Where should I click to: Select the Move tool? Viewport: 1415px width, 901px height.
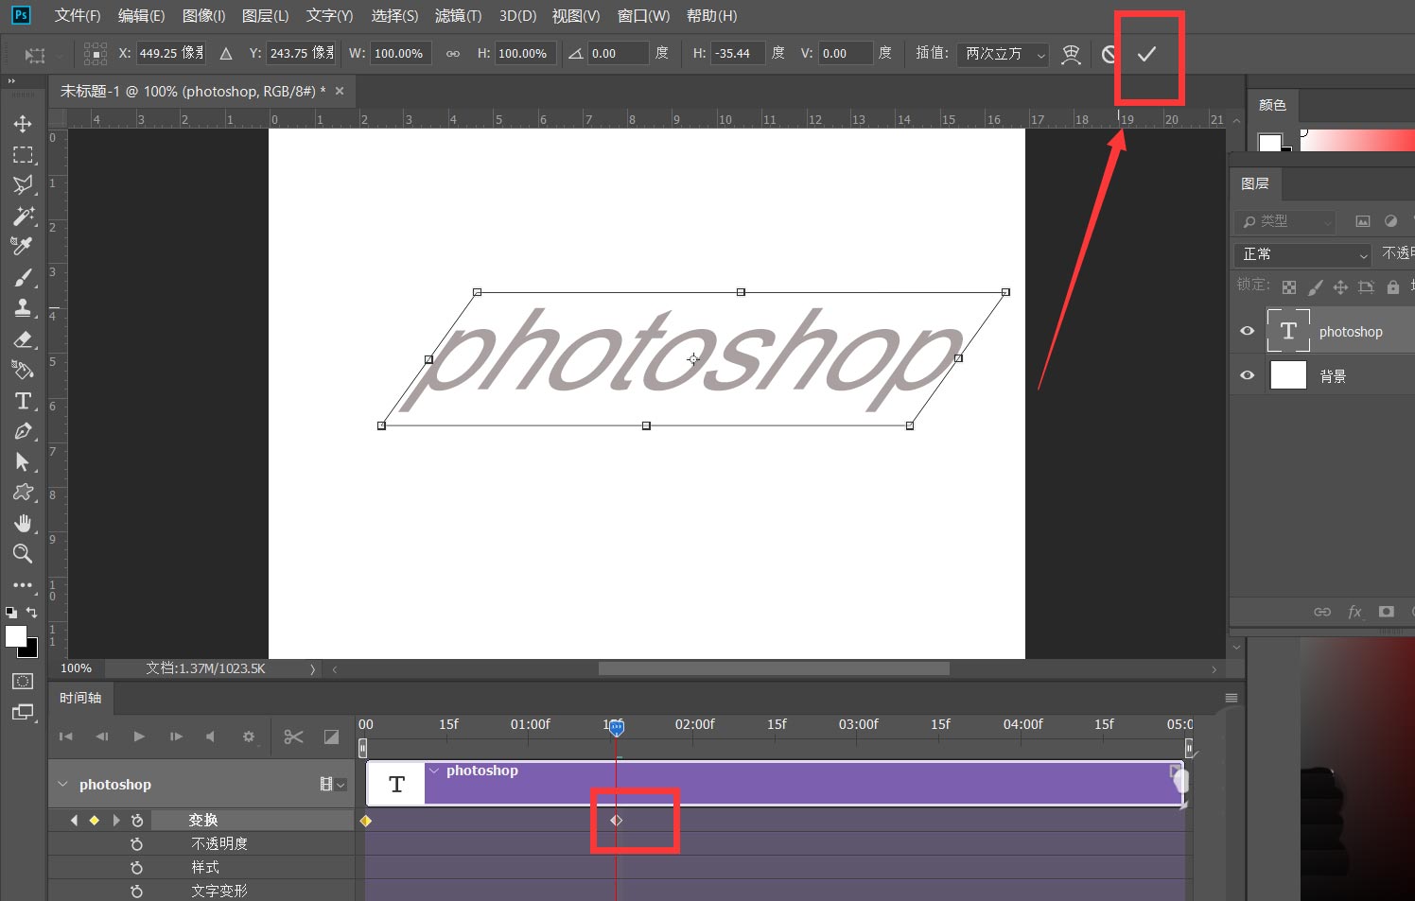pos(23,124)
